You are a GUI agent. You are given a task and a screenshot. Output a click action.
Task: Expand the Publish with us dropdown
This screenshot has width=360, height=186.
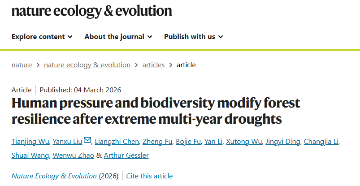click(x=194, y=37)
